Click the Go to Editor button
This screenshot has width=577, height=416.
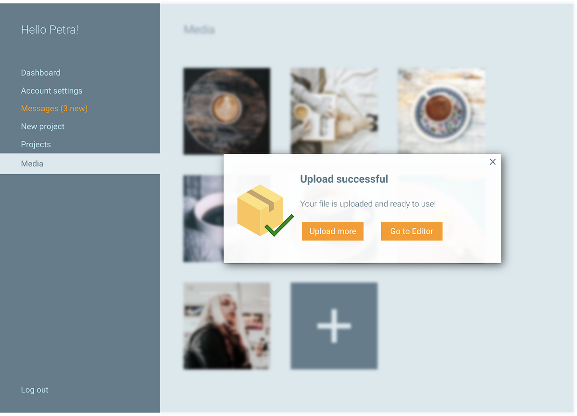tap(412, 231)
